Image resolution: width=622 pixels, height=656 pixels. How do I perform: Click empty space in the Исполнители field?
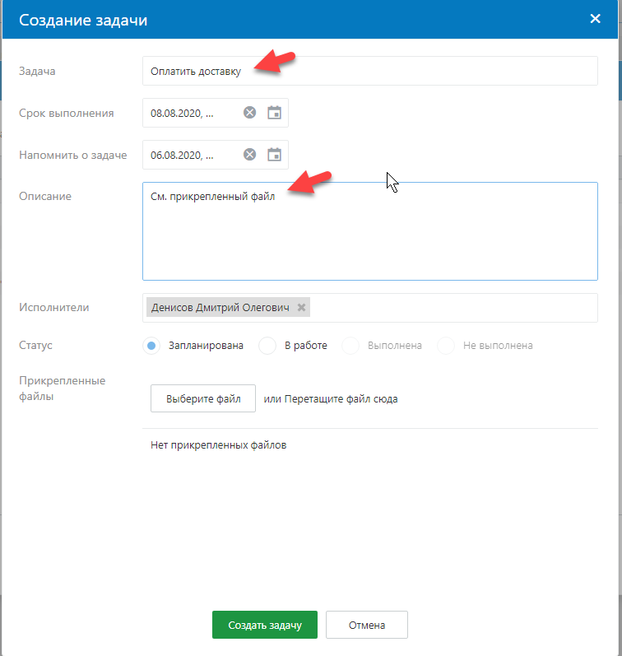pyautogui.click(x=453, y=308)
